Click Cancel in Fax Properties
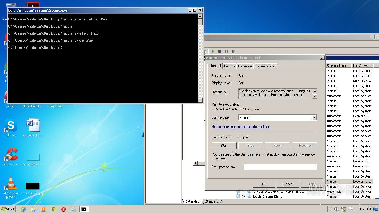 click(x=288, y=184)
